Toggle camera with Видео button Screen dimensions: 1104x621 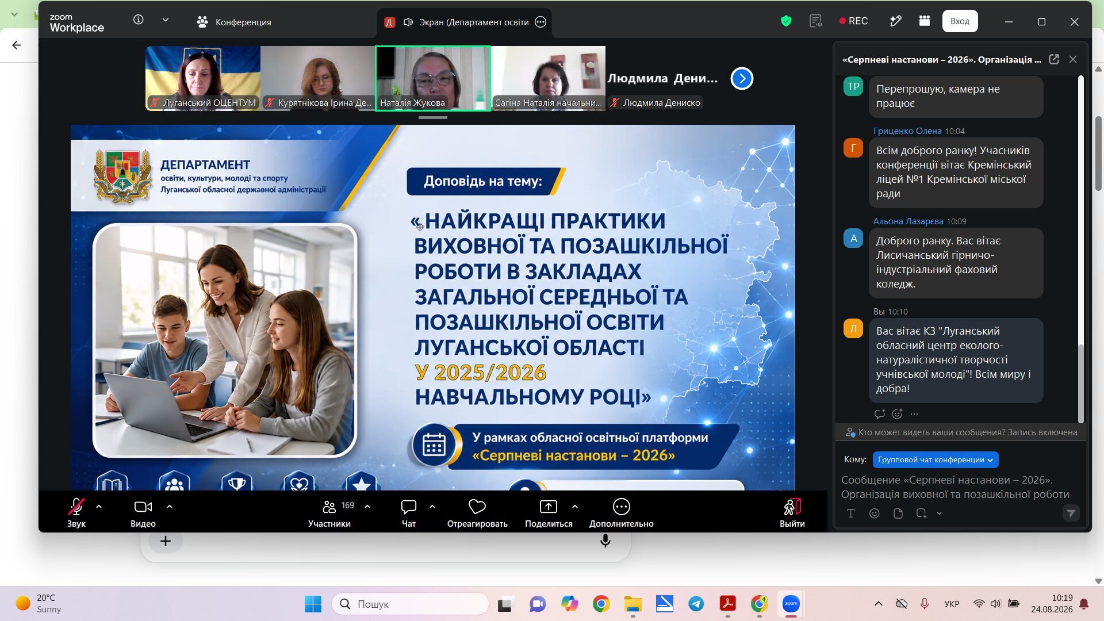[143, 512]
